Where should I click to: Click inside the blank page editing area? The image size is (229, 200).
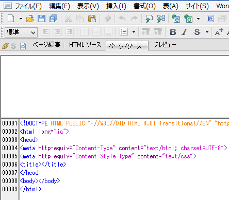coord(115,86)
